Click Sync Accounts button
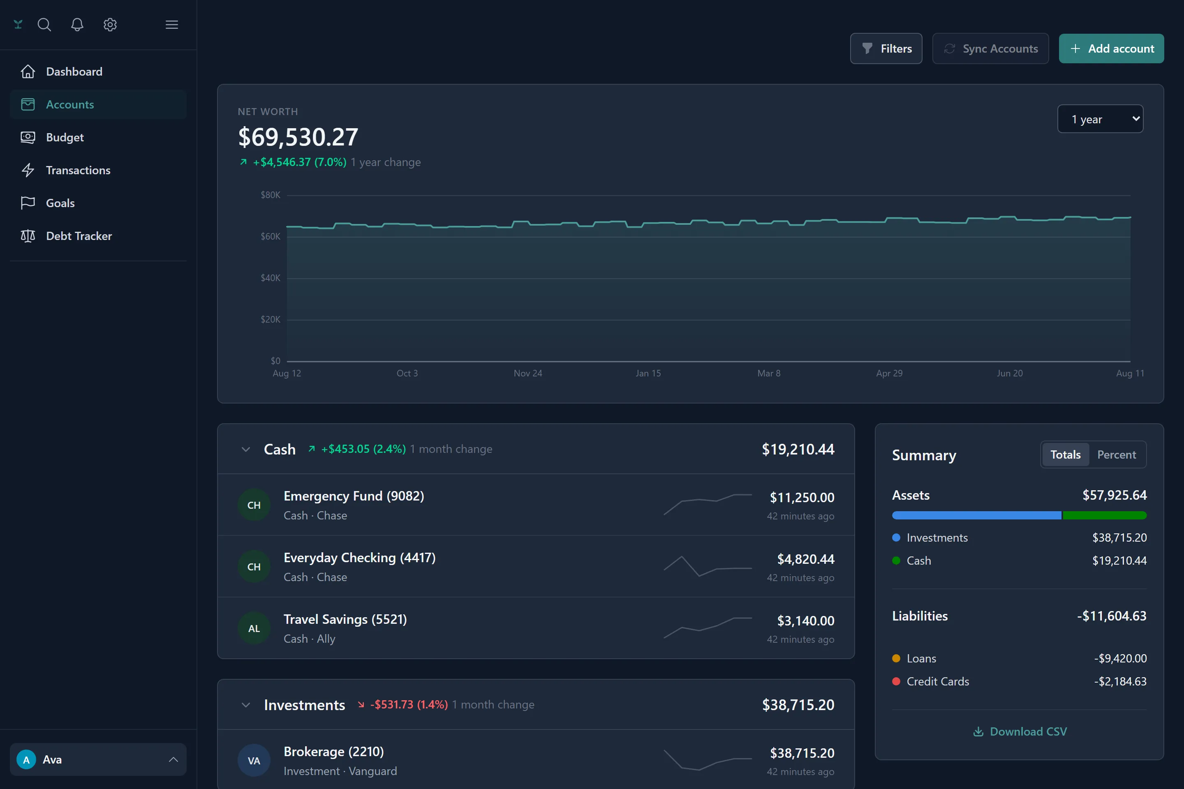Screen dimensions: 1184x789 point(990,48)
